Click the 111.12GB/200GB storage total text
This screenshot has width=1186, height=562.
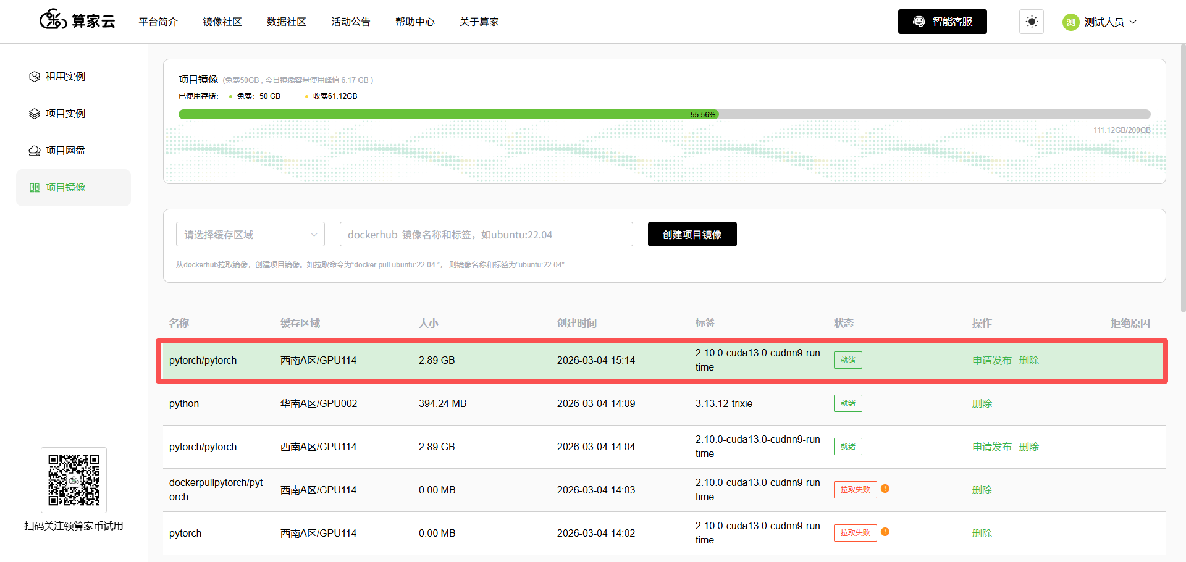(1122, 130)
